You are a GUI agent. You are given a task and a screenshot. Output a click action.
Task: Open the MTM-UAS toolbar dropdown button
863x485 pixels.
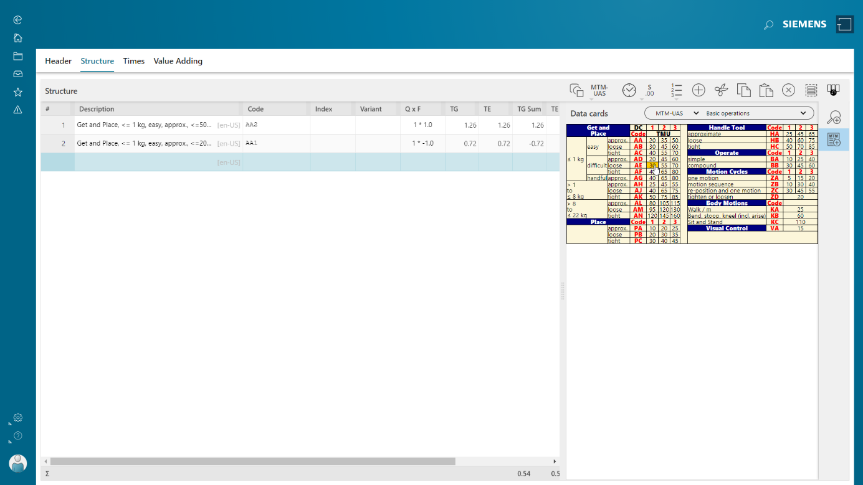599,91
